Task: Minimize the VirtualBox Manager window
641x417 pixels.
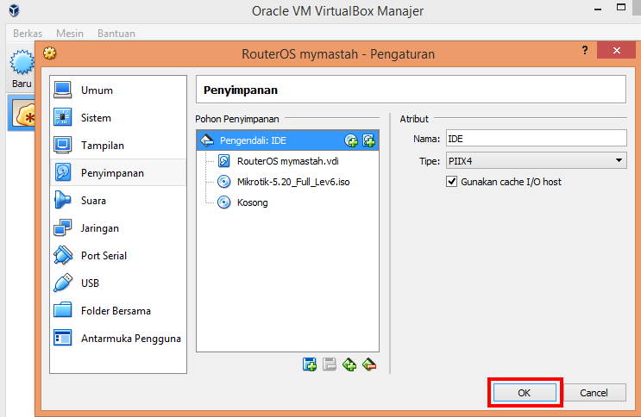Action: [x=598, y=9]
